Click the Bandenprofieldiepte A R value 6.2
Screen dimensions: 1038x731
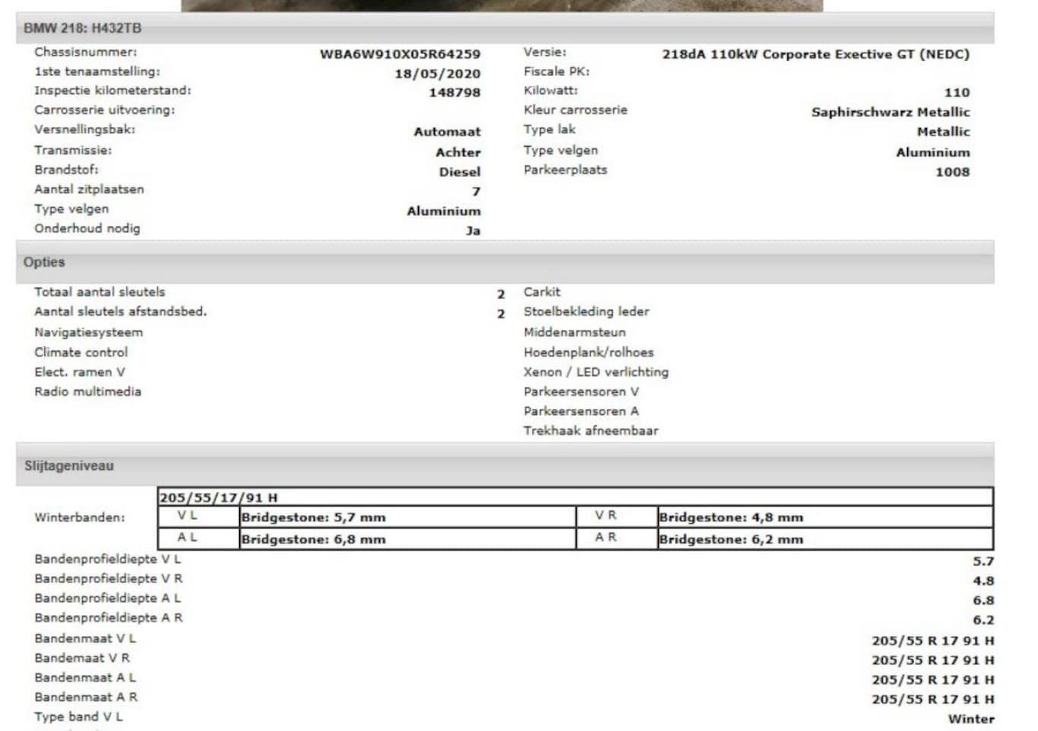tap(983, 621)
